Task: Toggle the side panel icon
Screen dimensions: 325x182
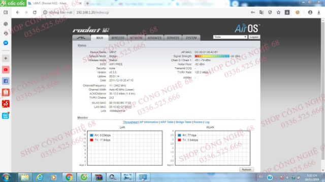Action: (x=6, y=12)
